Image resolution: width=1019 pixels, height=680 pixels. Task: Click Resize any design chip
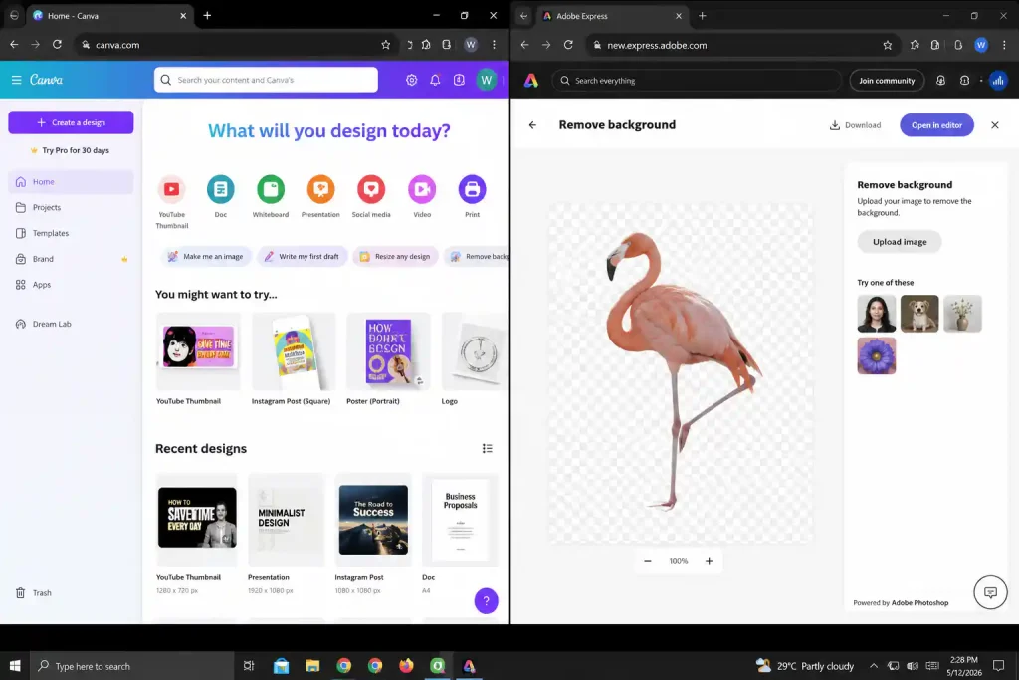(395, 256)
